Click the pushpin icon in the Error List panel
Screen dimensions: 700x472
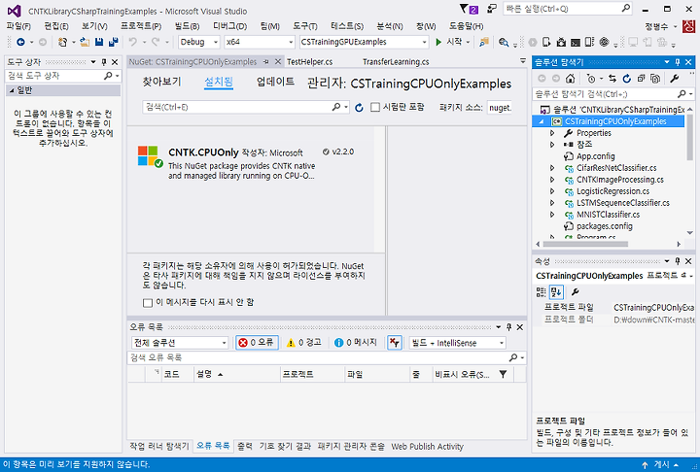coord(508,327)
